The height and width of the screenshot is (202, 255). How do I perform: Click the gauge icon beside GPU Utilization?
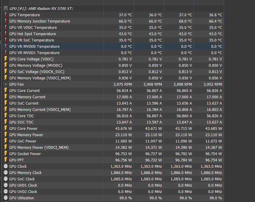tap(6, 198)
